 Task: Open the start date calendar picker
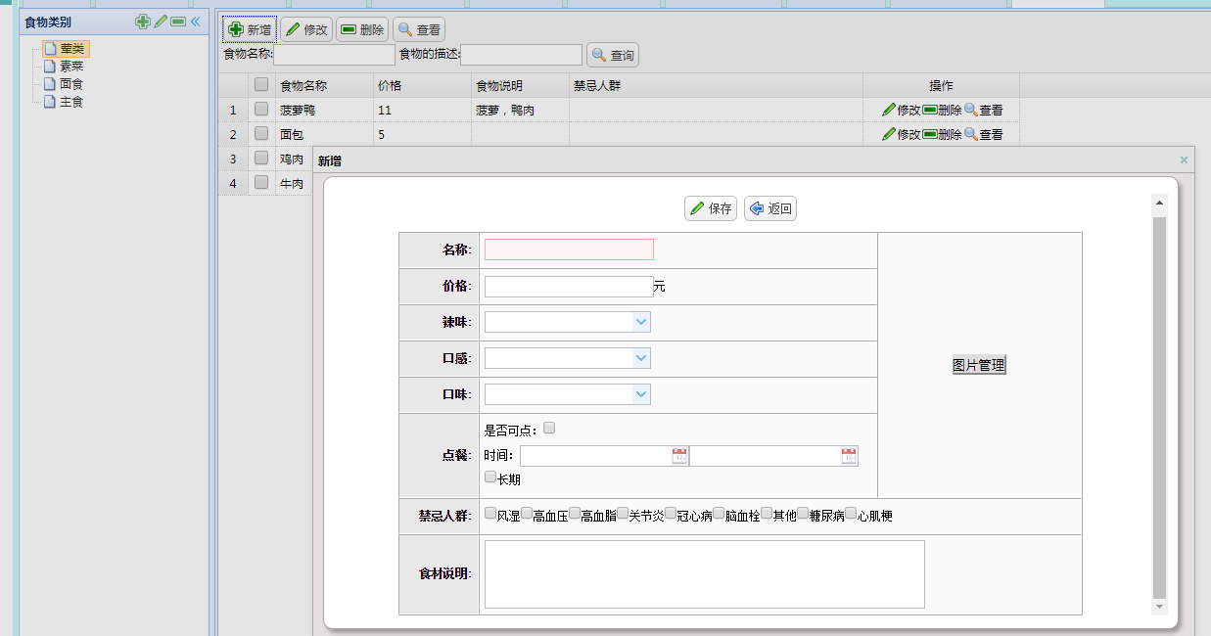(679, 456)
